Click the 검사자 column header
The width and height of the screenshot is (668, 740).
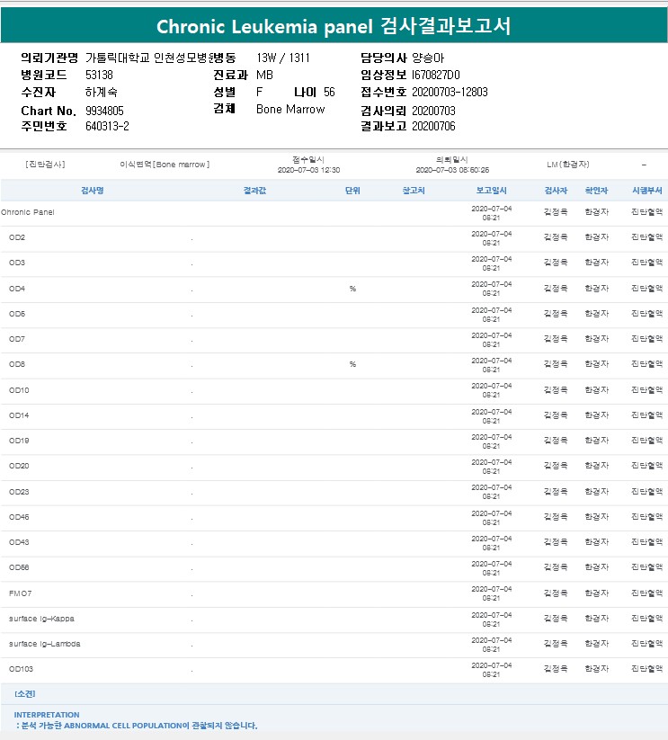[x=556, y=191]
